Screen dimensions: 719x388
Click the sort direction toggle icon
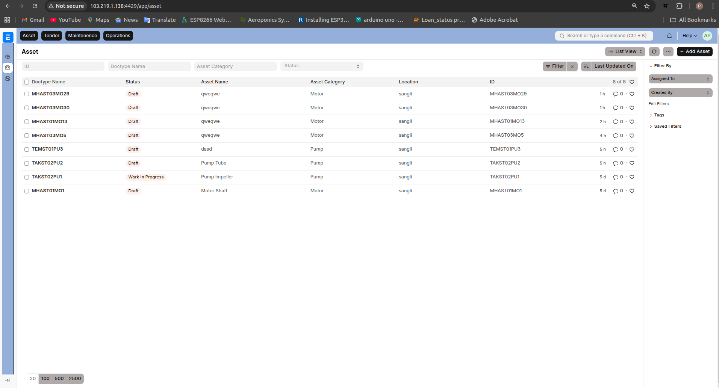click(x=586, y=66)
